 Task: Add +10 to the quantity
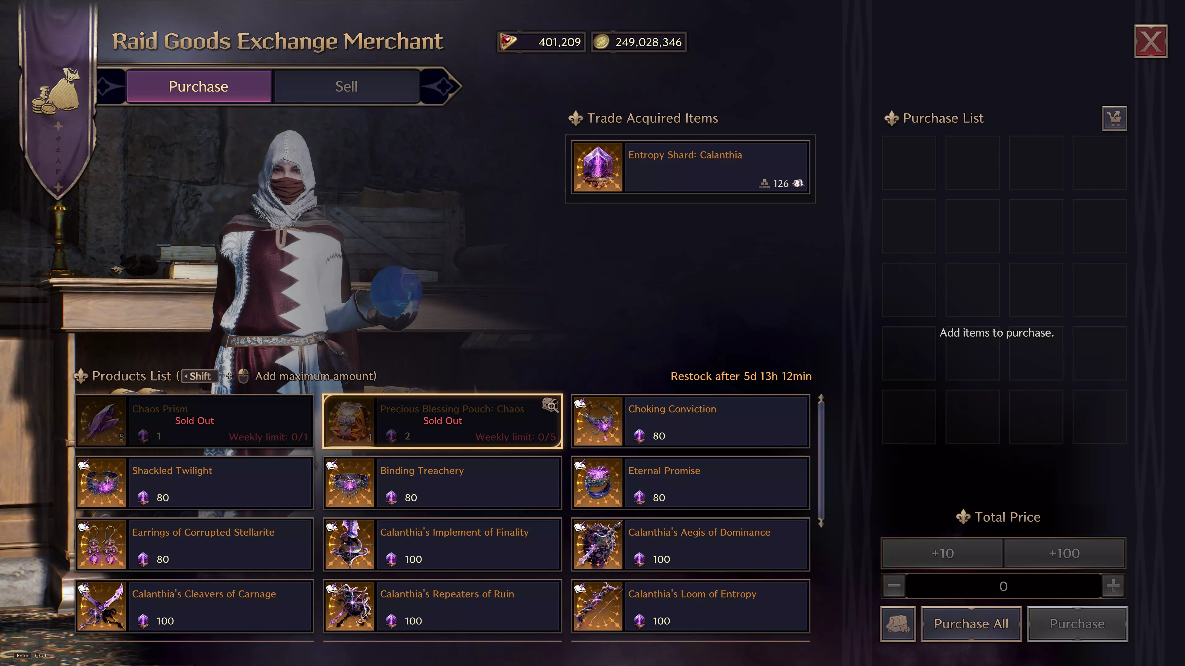pos(942,553)
